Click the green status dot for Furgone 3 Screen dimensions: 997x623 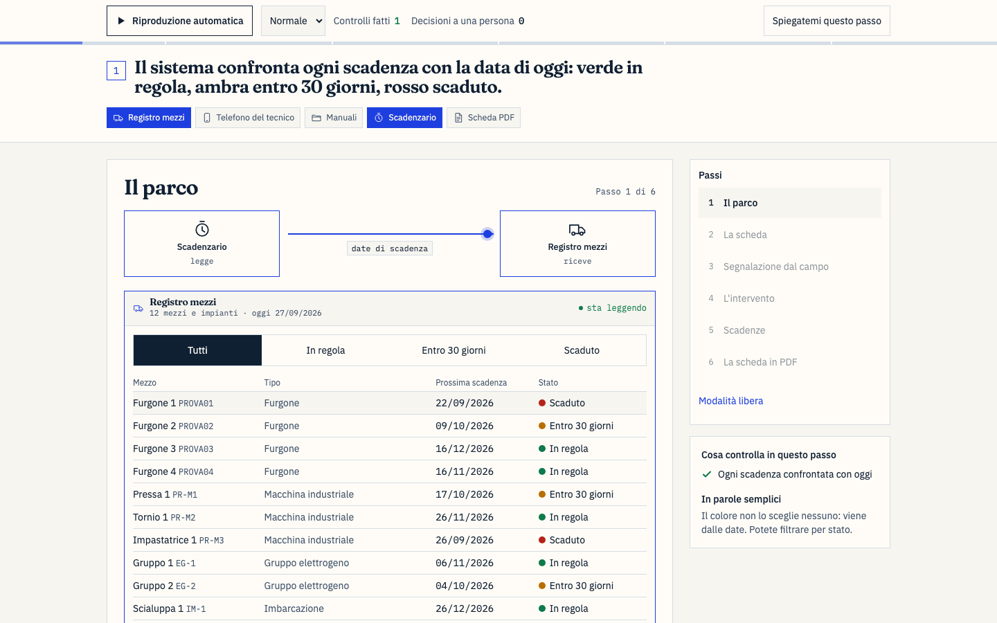point(542,449)
